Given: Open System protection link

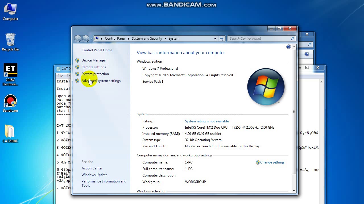Looking at the screenshot, I should [95, 74].
